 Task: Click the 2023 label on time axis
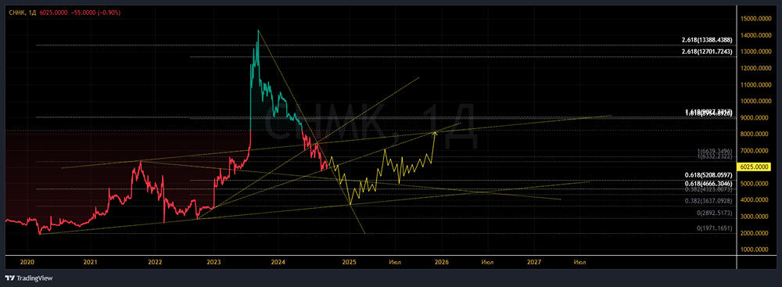(x=214, y=261)
